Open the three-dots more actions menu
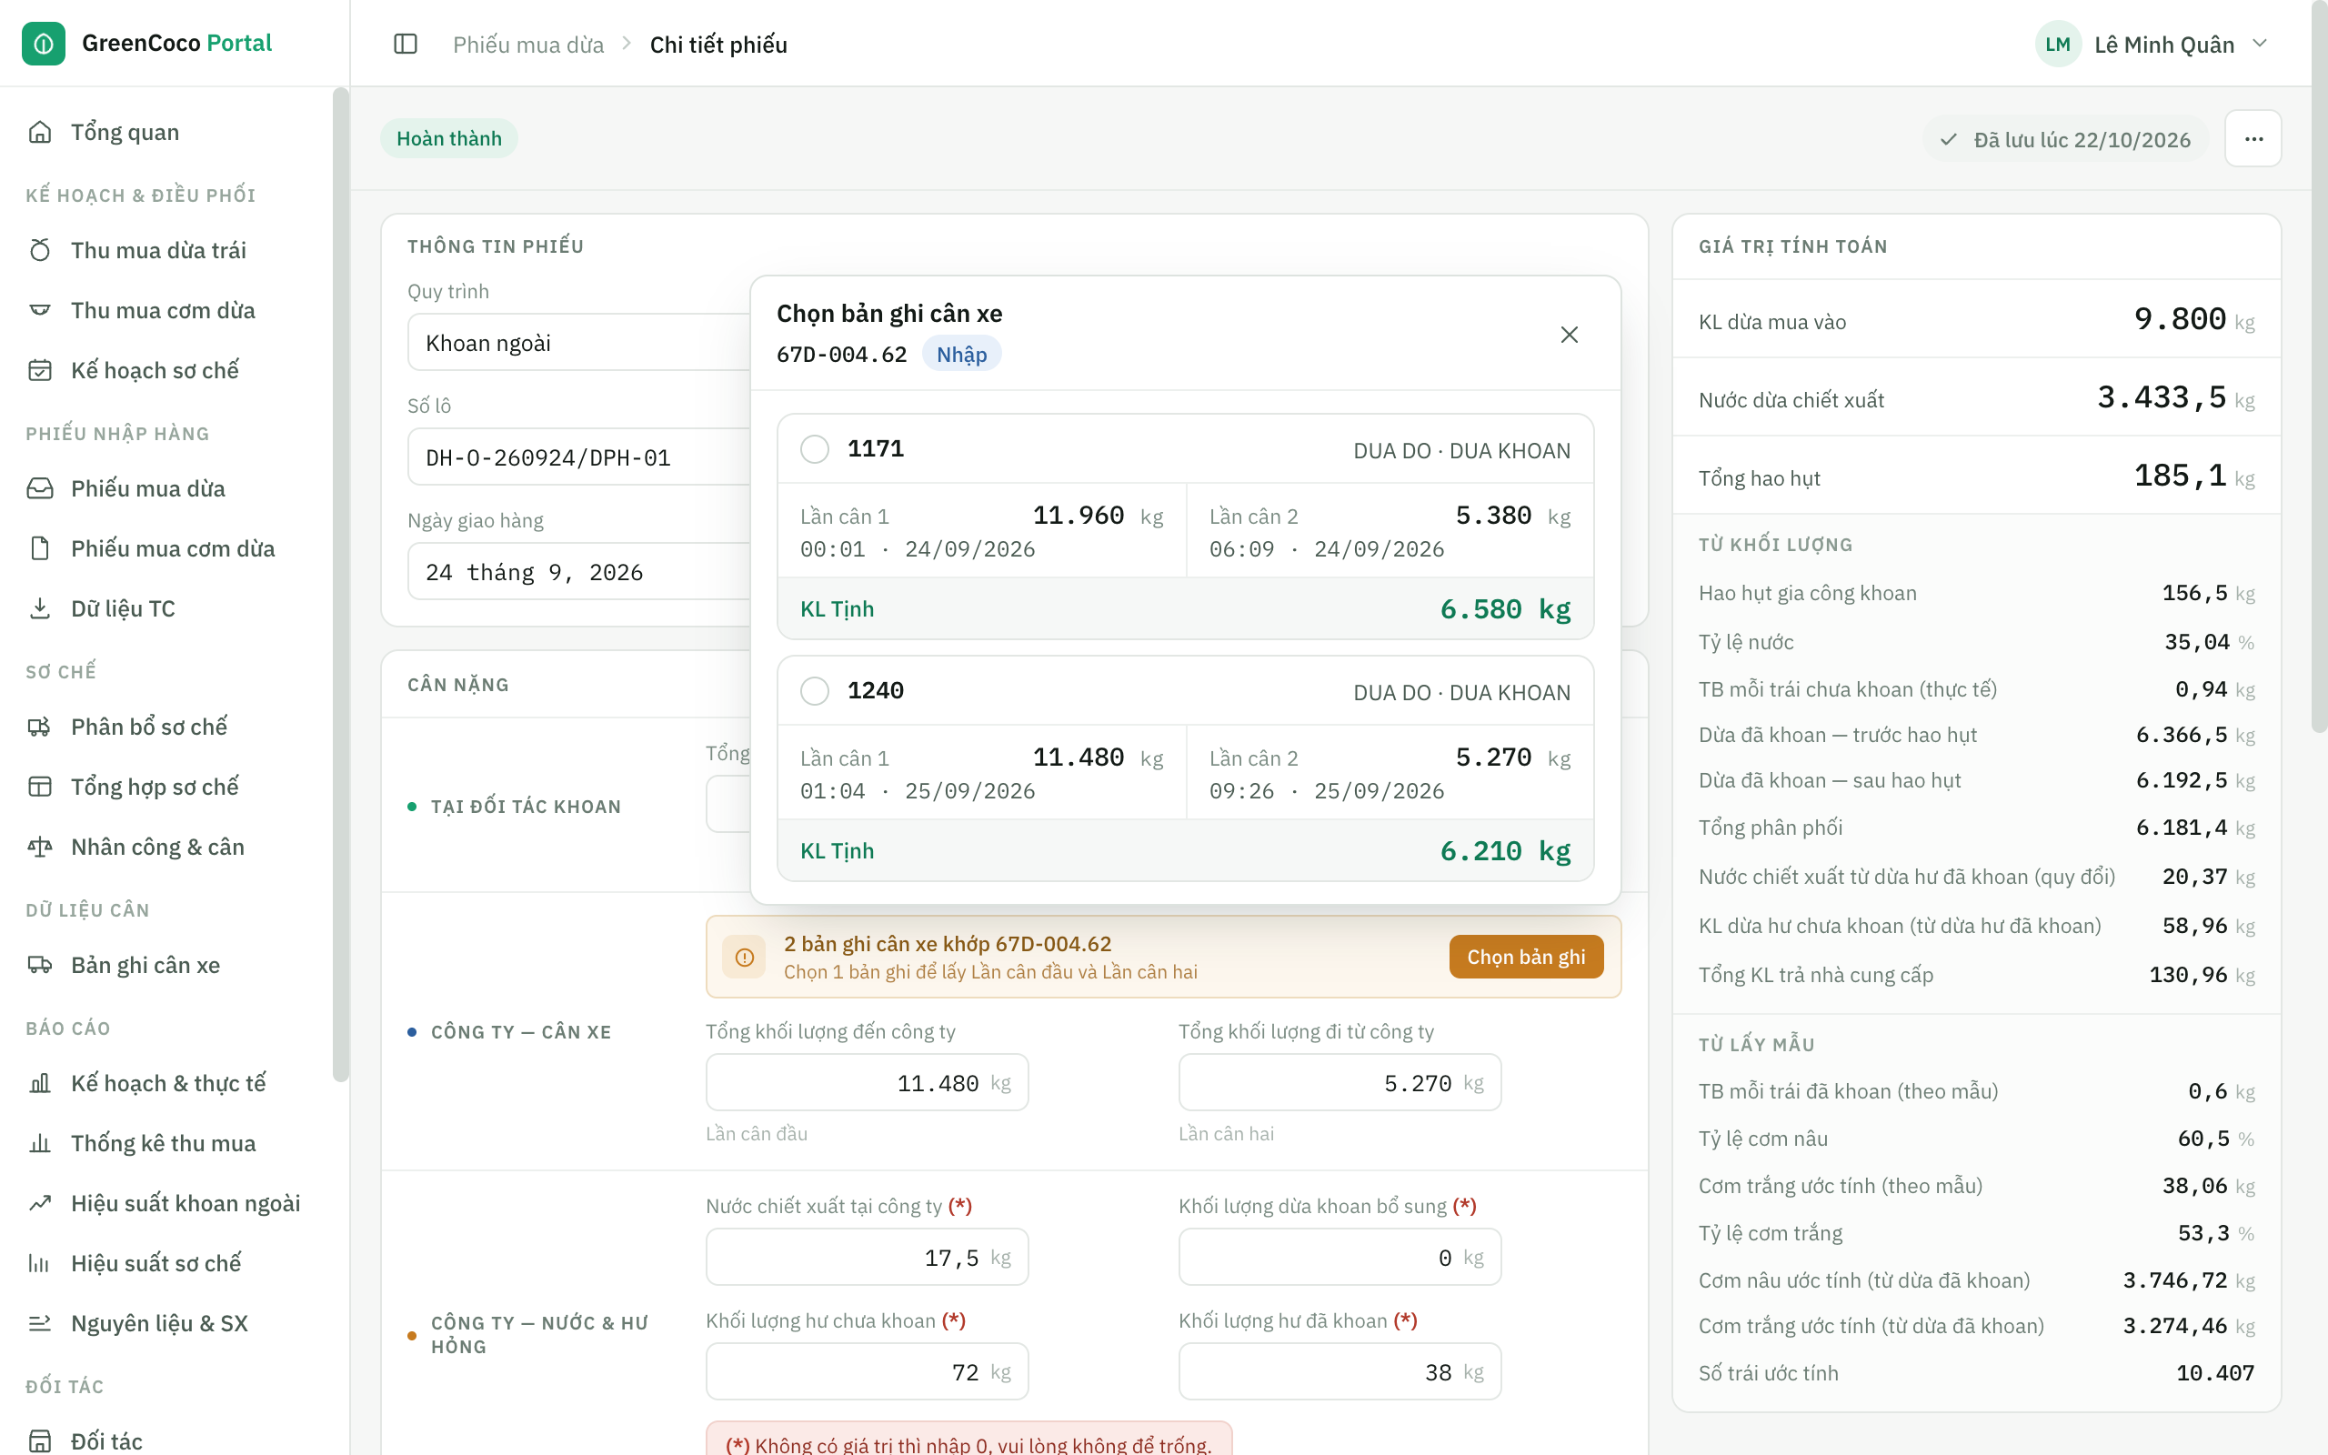The image size is (2328, 1455). coord(2253,138)
